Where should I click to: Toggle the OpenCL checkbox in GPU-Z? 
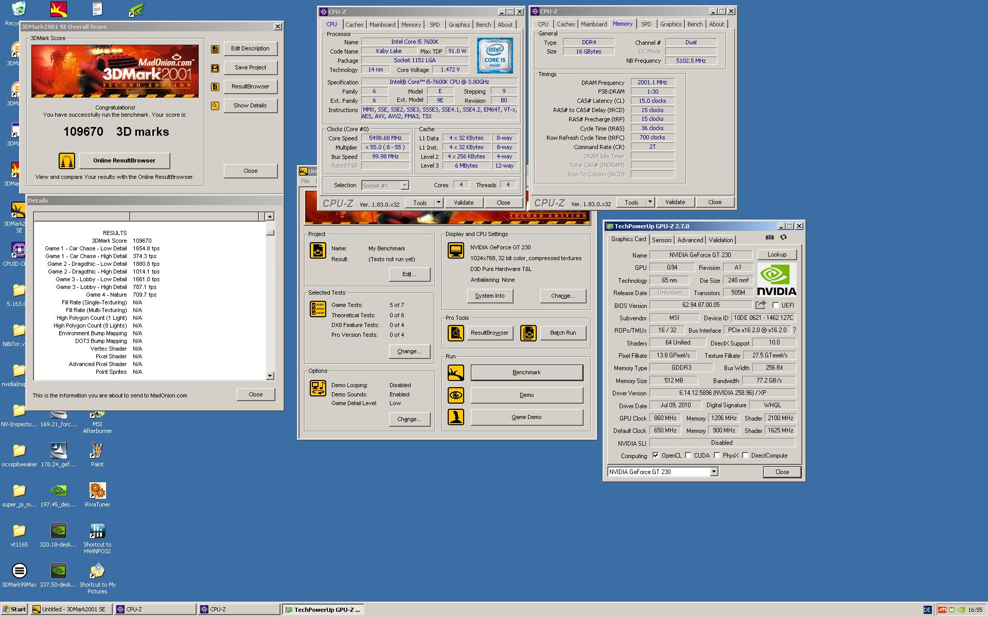656,456
